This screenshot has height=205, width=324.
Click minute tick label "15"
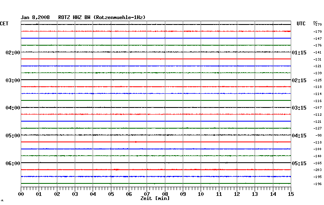291,194
